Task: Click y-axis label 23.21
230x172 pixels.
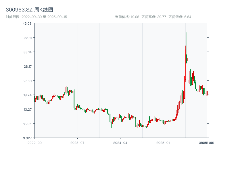Action: (28, 81)
